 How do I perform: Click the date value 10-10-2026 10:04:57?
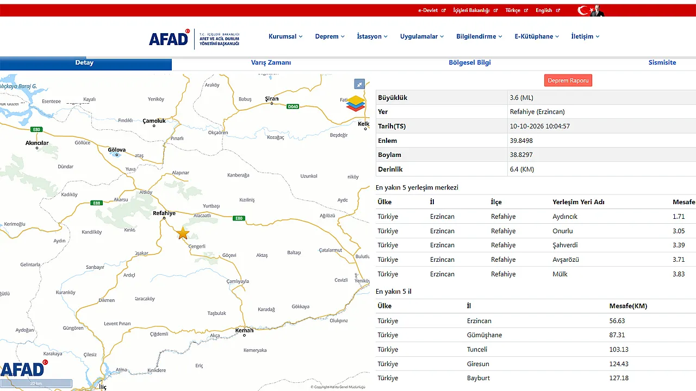[x=539, y=127]
